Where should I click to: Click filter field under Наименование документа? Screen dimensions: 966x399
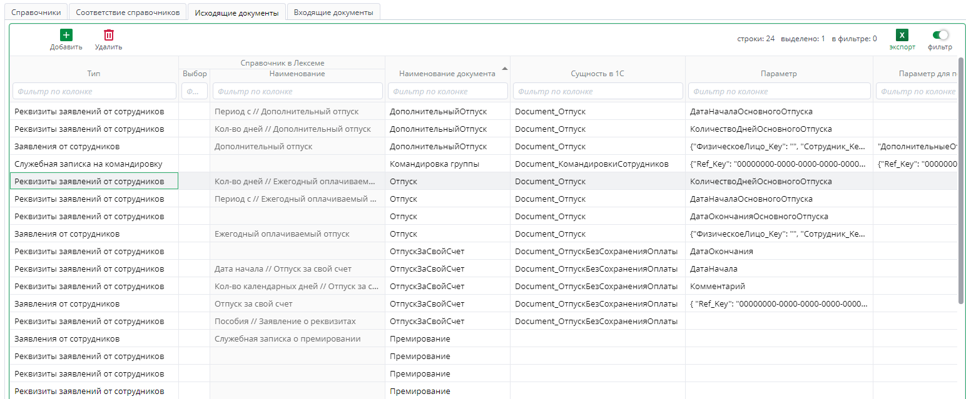click(447, 91)
